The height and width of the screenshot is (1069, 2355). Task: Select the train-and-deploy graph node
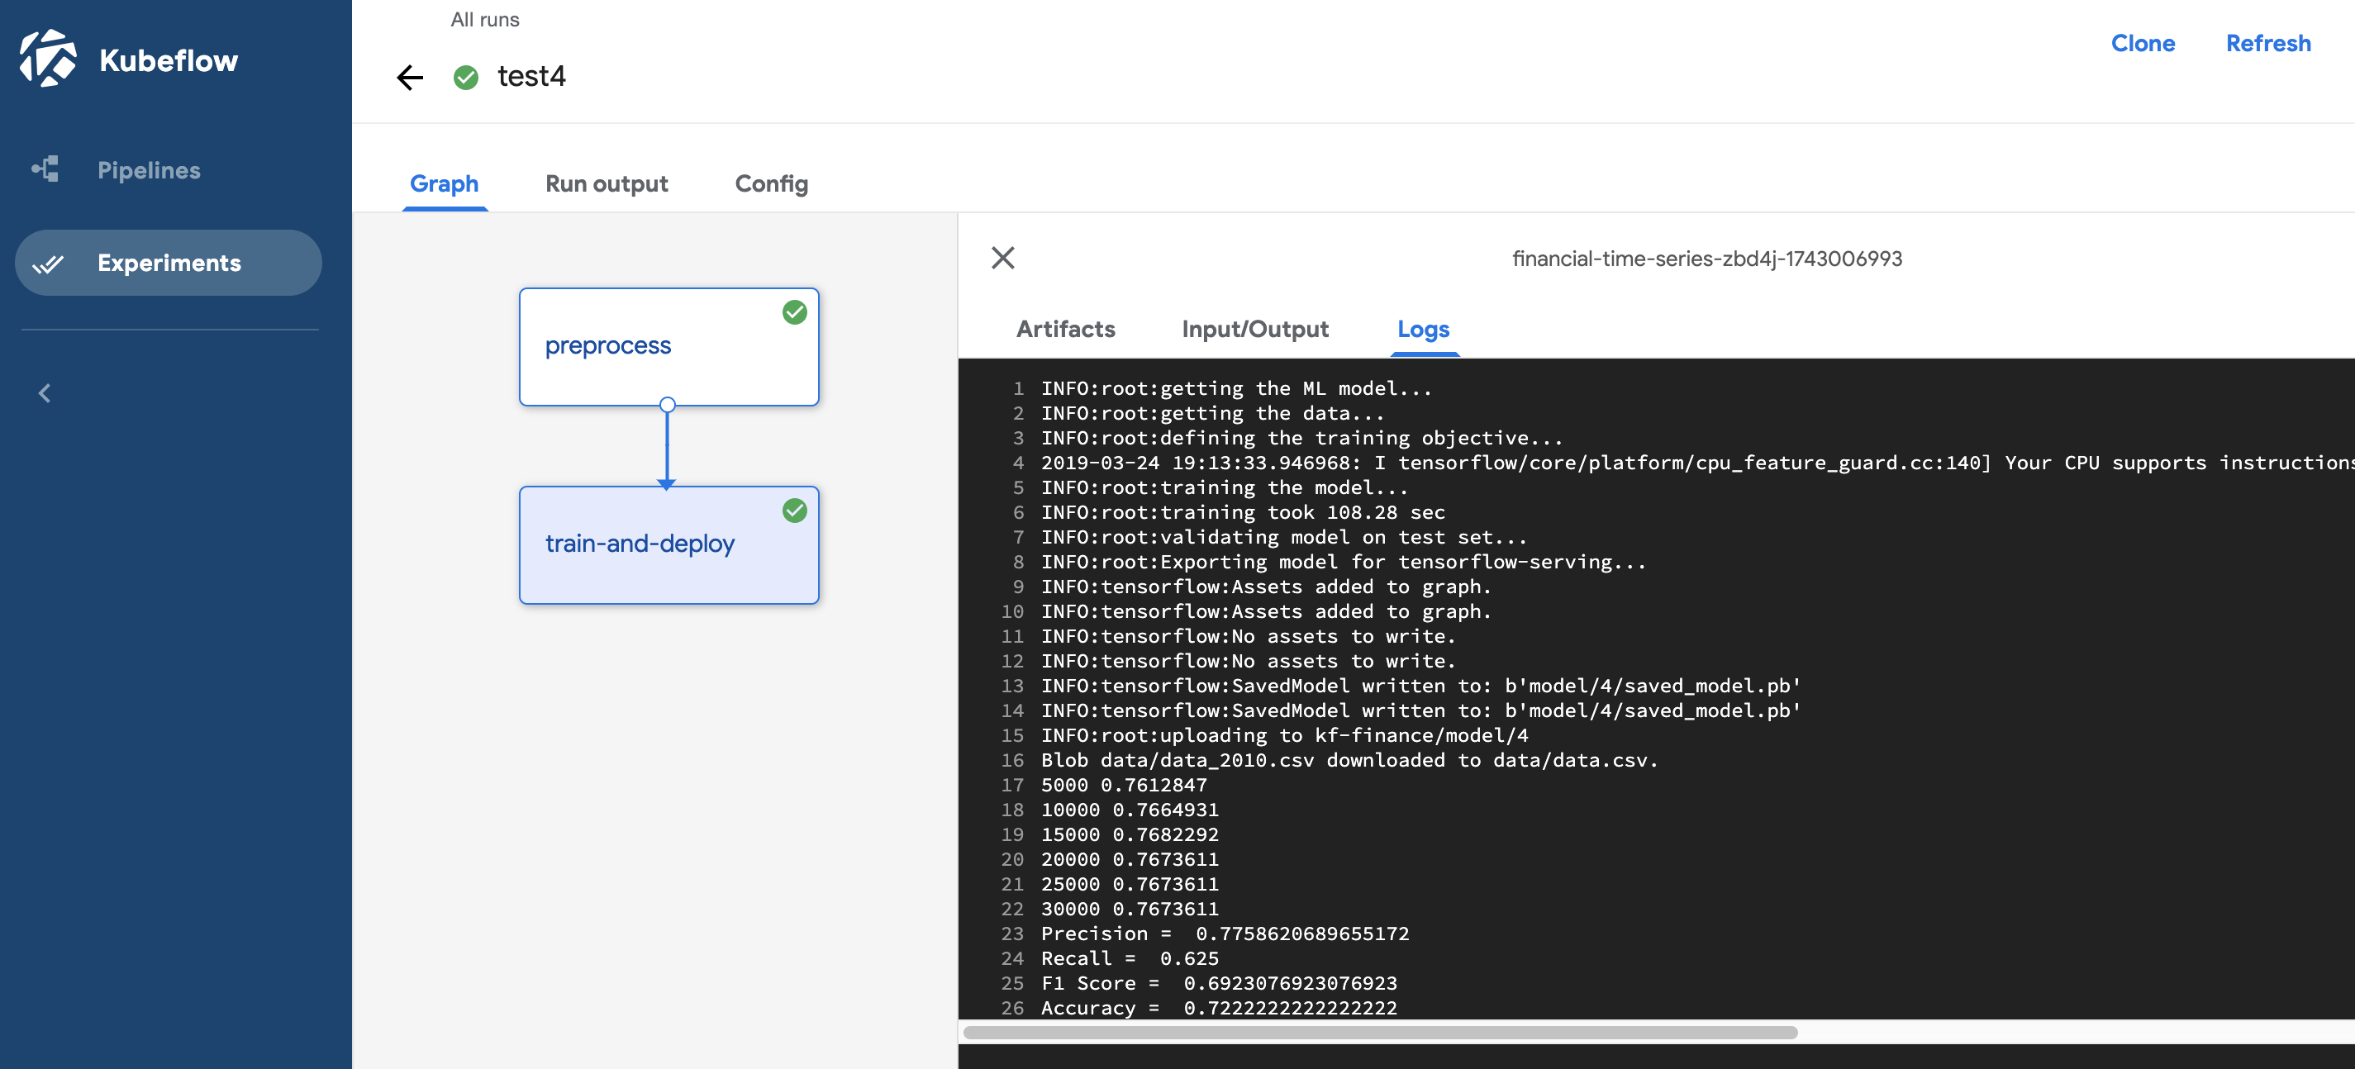[669, 544]
